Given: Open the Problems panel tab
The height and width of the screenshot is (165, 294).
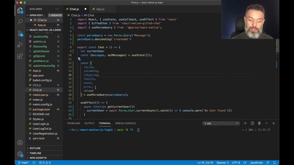Looking at the screenshot, I should [x=73, y=123].
